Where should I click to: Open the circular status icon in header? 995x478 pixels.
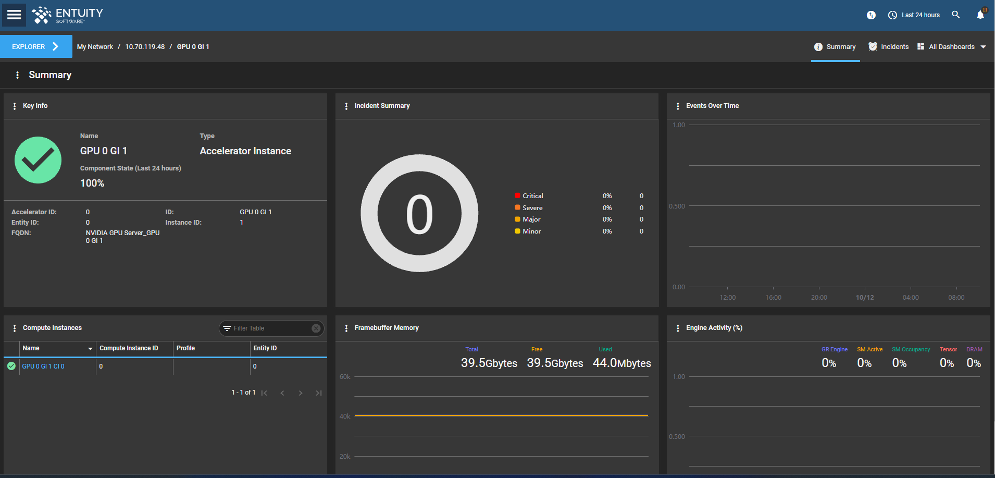(871, 15)
